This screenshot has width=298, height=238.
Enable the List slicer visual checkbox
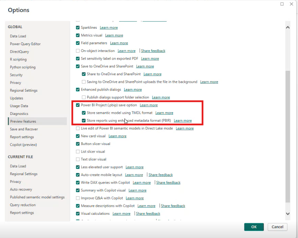tap(78, 152)
